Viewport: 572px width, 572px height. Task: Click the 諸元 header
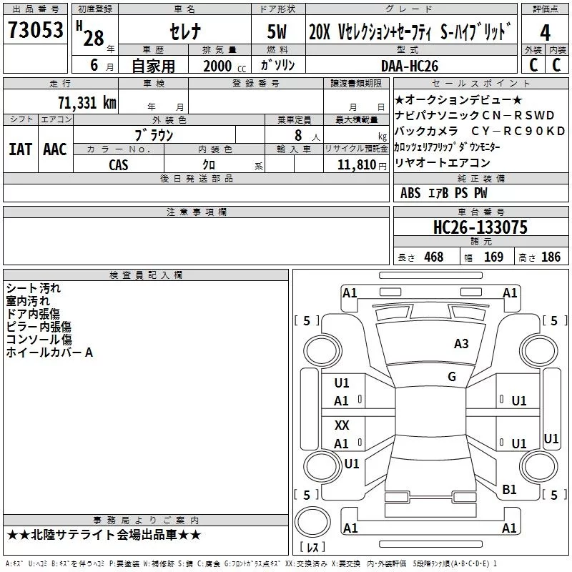tap(480, 241)
